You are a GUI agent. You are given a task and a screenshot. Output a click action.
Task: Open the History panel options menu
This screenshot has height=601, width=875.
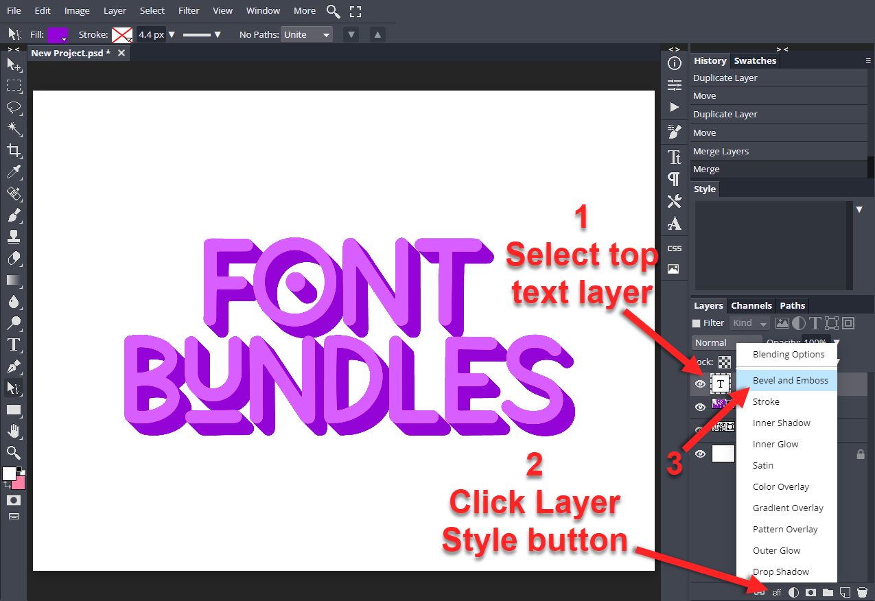(868, 61)
